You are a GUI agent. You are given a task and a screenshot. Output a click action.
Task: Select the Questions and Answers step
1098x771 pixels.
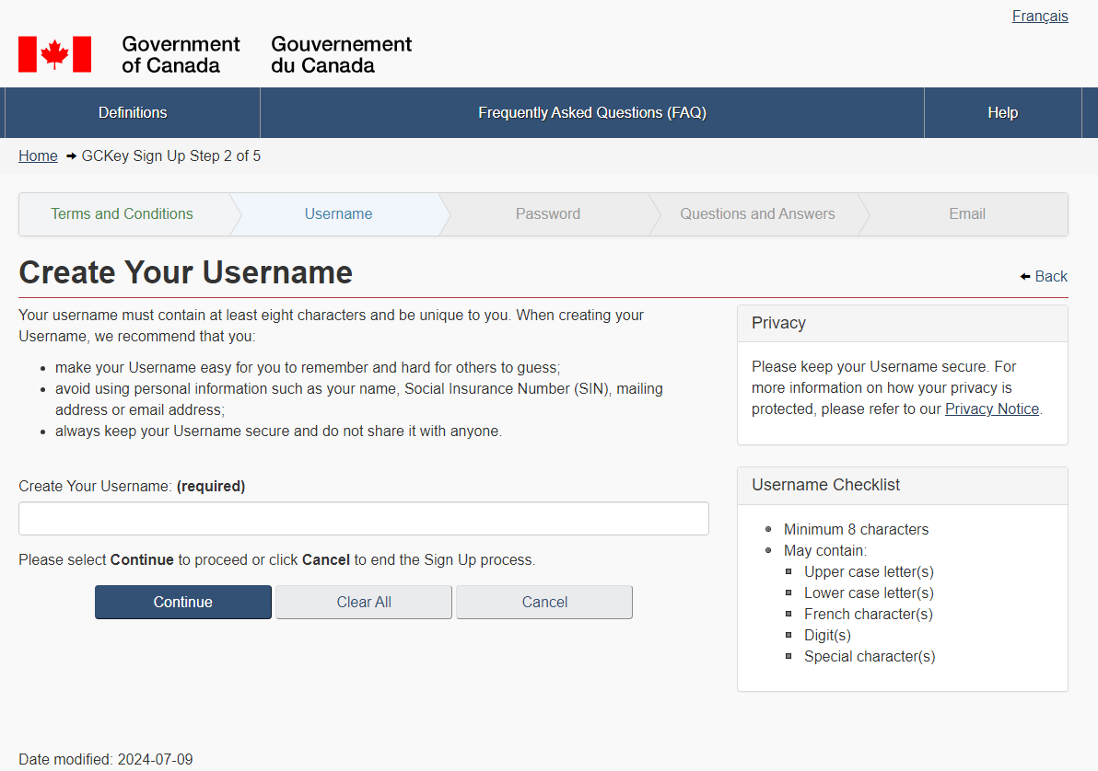757,213
